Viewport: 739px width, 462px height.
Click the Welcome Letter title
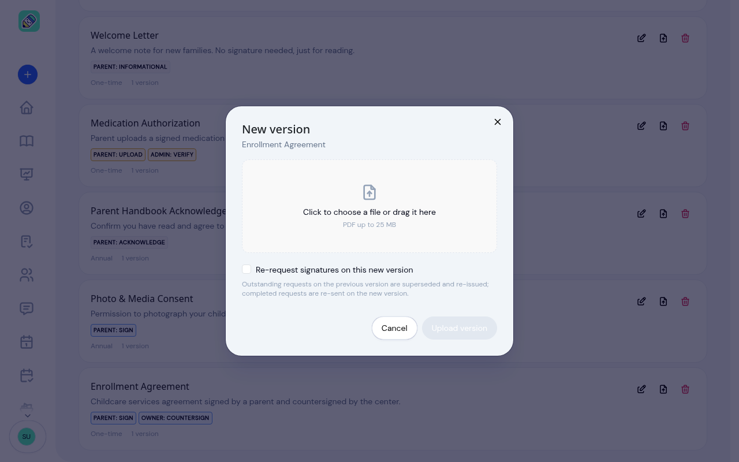click(x=125, y=35)
